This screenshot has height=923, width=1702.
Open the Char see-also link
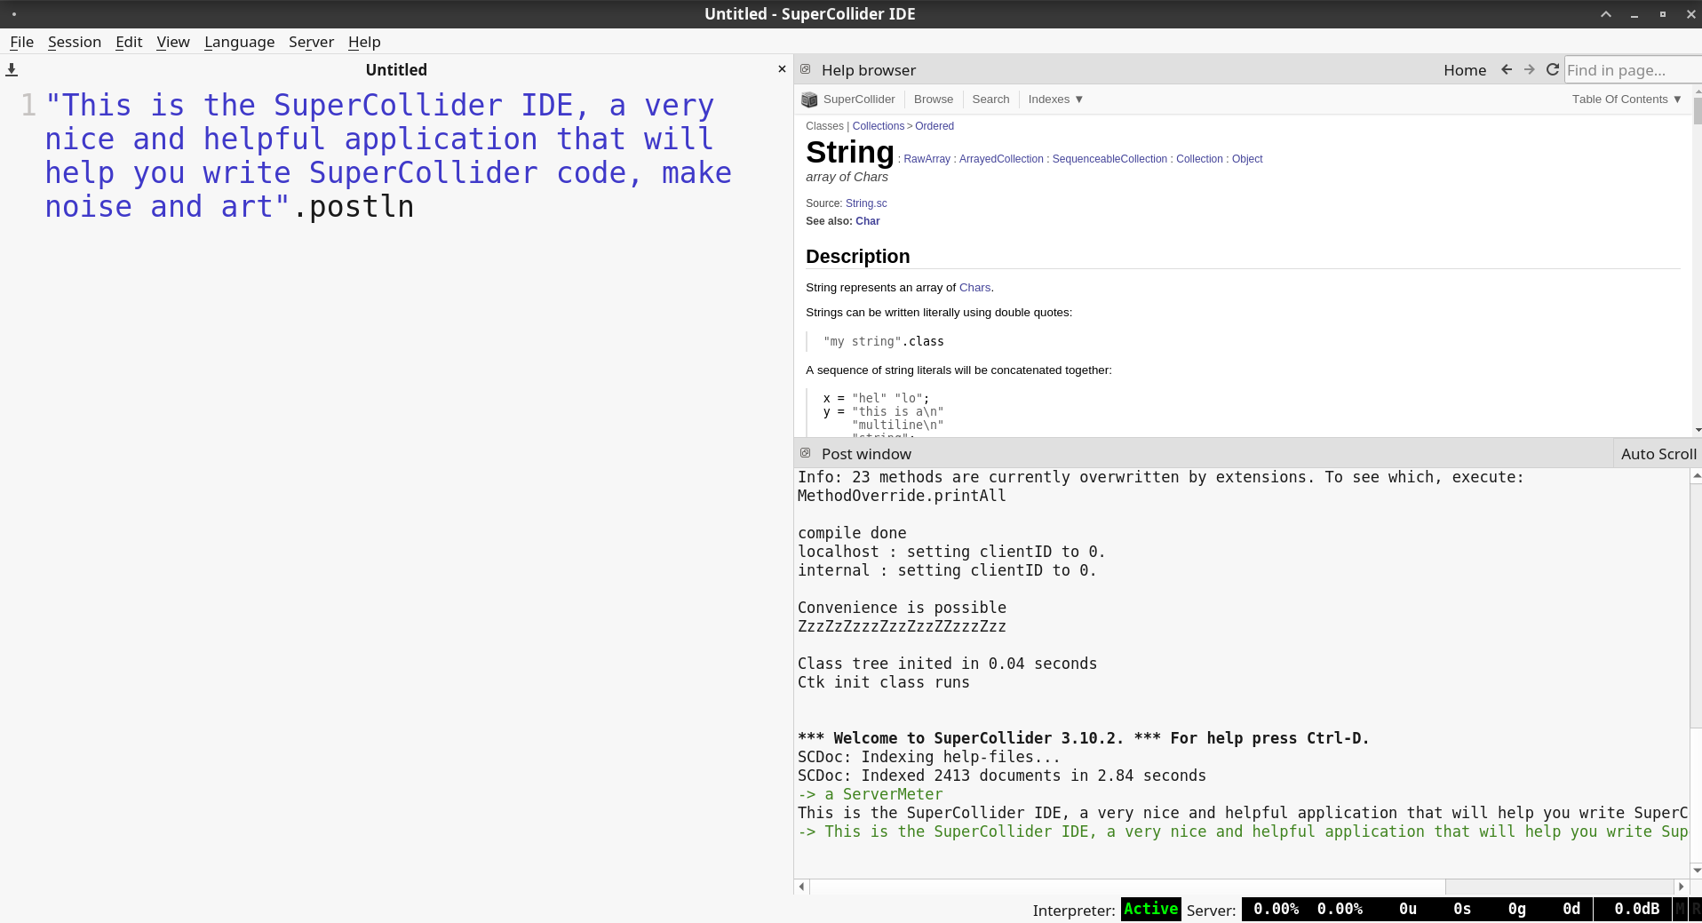868,221
